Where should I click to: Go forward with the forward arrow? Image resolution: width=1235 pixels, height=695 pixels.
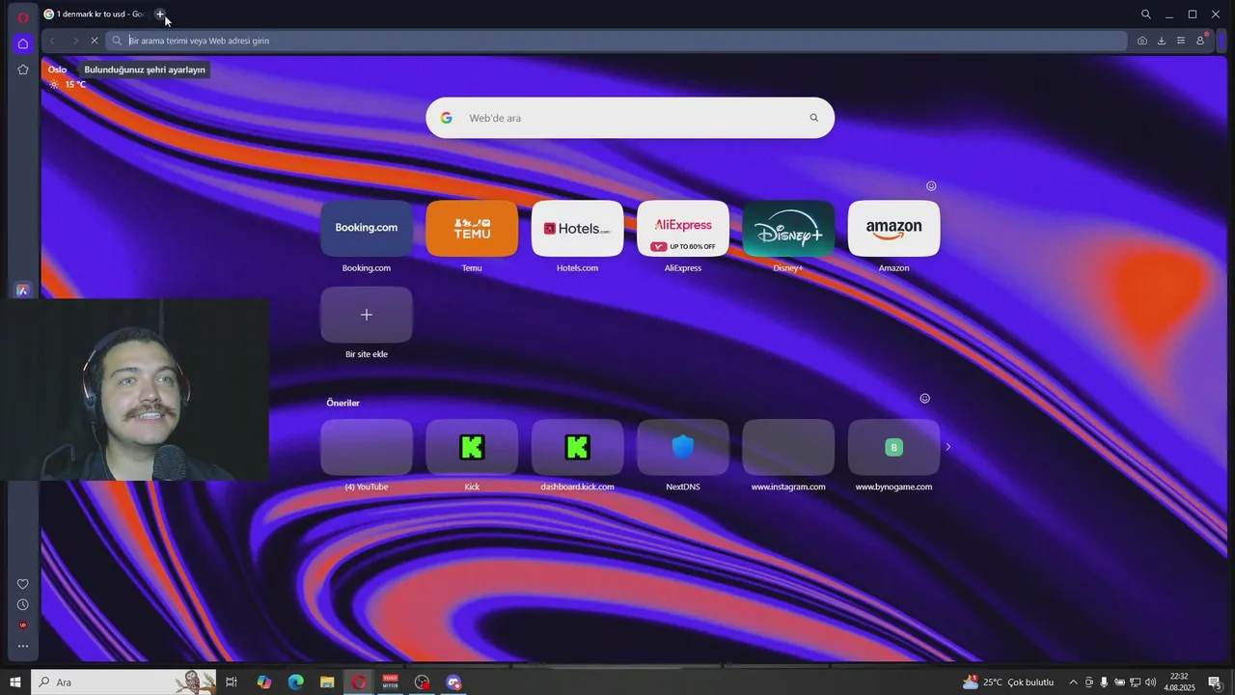point(74,41)
